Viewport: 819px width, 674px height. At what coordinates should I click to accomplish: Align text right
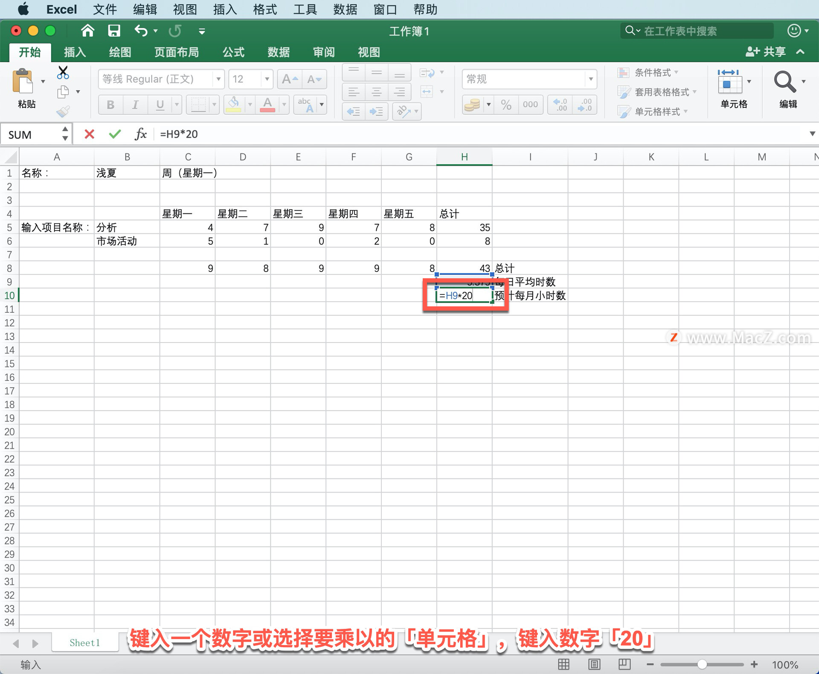click(400, 92)
